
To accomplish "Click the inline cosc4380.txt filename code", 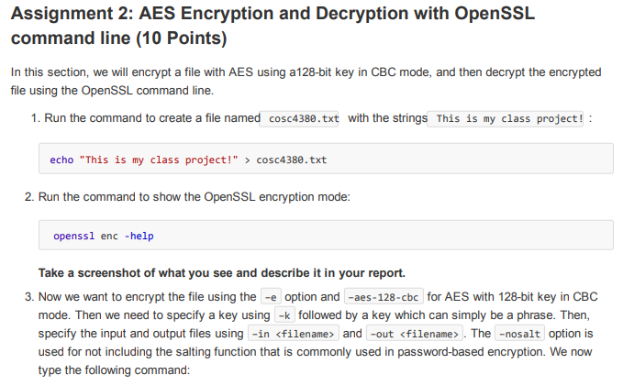I will point(299,119).
